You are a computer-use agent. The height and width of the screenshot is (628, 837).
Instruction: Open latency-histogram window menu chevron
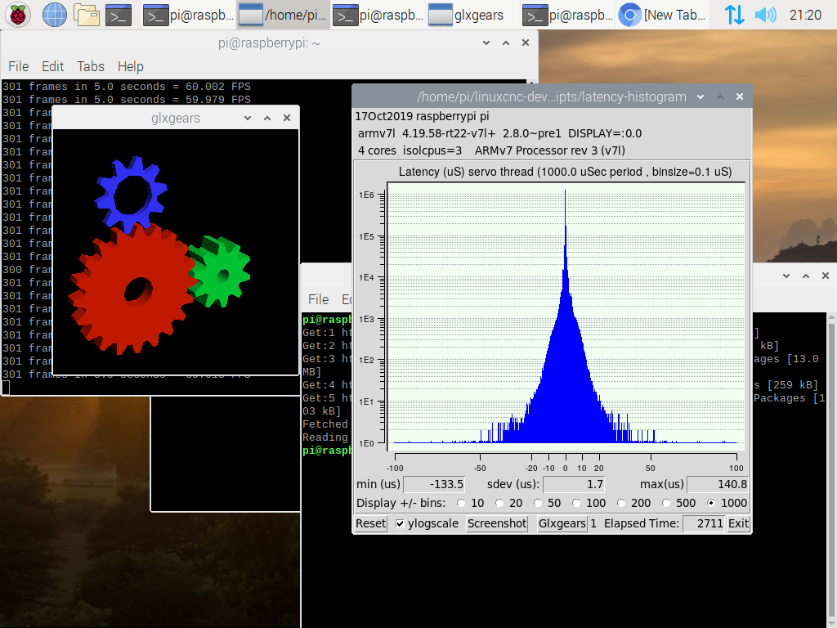pyautogui.click(x=700, y=96)
